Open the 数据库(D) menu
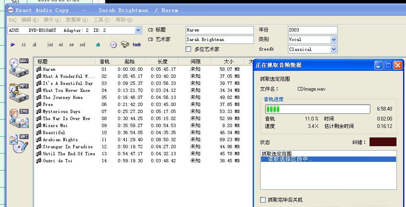 point(77,20)
